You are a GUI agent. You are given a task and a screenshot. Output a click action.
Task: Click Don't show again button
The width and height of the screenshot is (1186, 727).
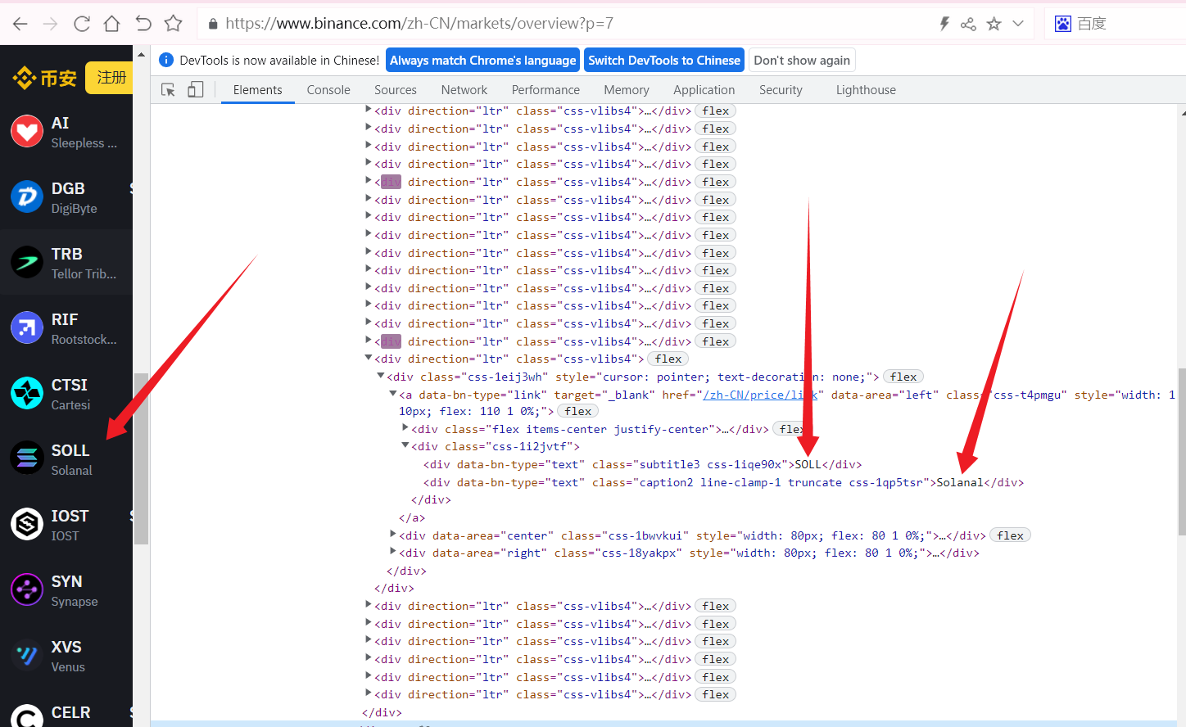tap(802, 61)
